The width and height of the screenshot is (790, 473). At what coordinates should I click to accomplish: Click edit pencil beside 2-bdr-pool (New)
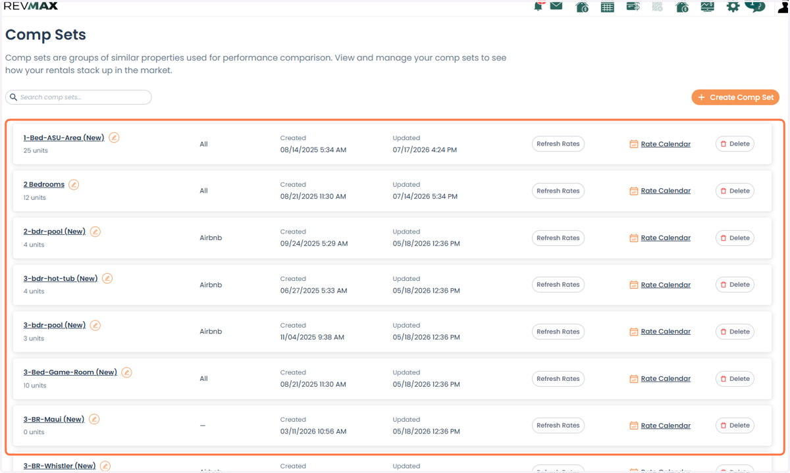tap(95, 232)
